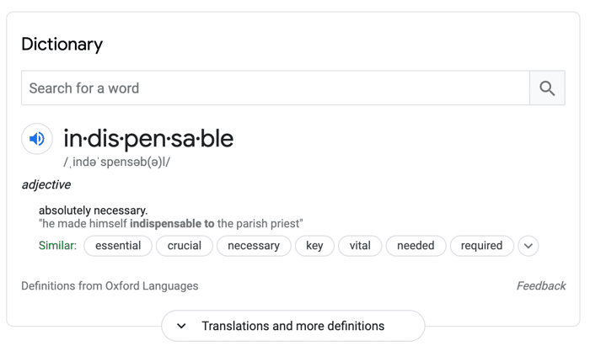590x346 pixels.
Task: Play the pronunciation audio speaker icon
Action: coord(37,139)
